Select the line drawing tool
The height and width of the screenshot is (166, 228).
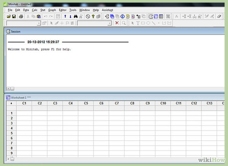point(153,23)
